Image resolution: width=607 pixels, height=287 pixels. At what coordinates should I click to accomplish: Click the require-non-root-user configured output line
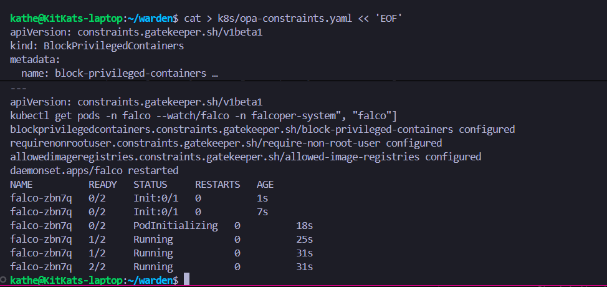point(226,143)
